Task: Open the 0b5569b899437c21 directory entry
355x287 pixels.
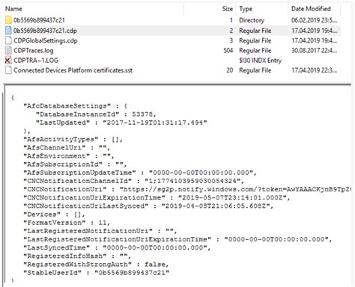Action: (39, 20)
